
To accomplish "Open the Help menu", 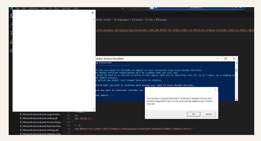I will 76,8.
